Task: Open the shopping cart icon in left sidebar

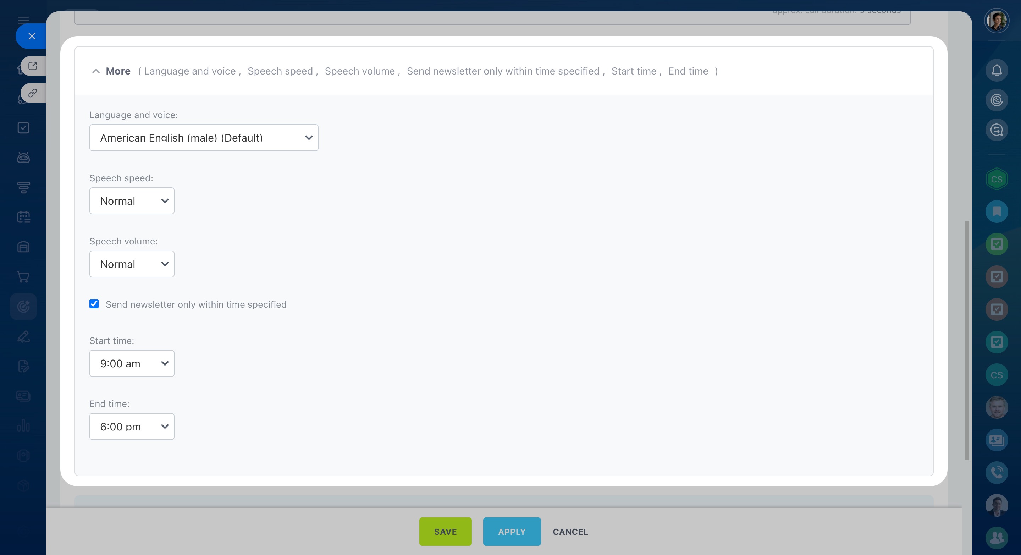Action: click(x=23, y=277)
